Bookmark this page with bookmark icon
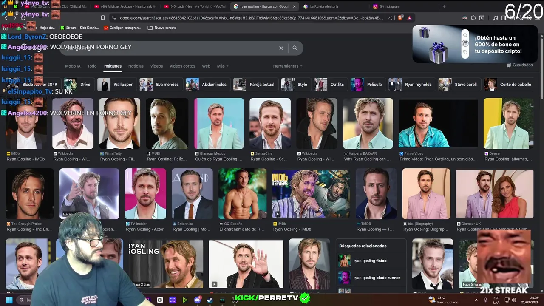The image size is (544, 306). pyautogui.click(x=103, y=18)
